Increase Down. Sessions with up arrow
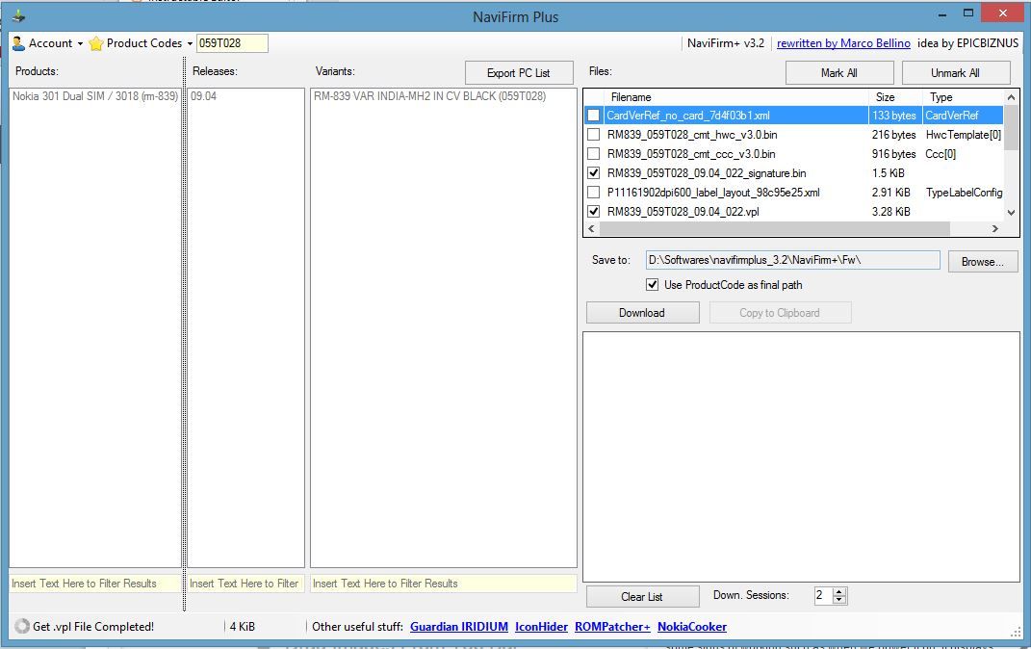 tap(839, 591)
